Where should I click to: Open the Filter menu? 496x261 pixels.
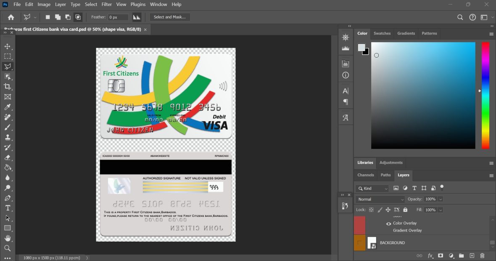click(106, 4)
